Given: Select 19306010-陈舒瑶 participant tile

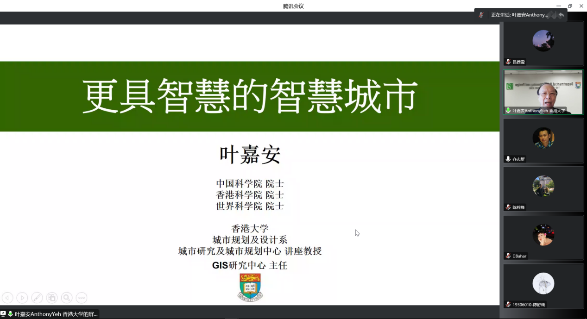Looking at the screenshot, I should tap(543, 286).
